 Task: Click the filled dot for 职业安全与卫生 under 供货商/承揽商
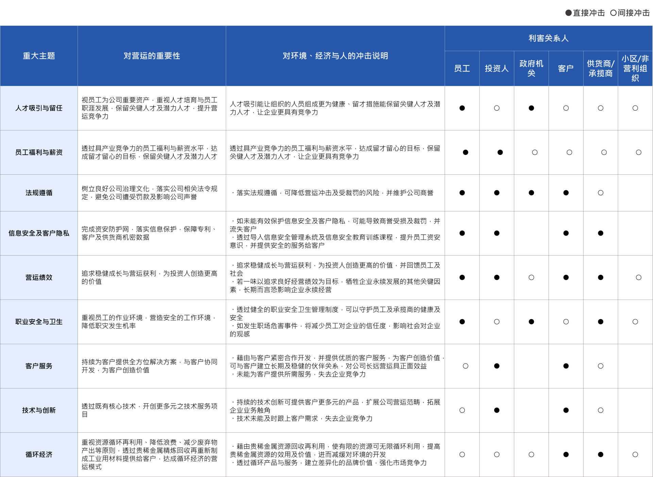coord(601,322)
